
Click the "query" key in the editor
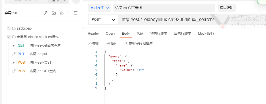pyautogui.click(x=115, y=56)
